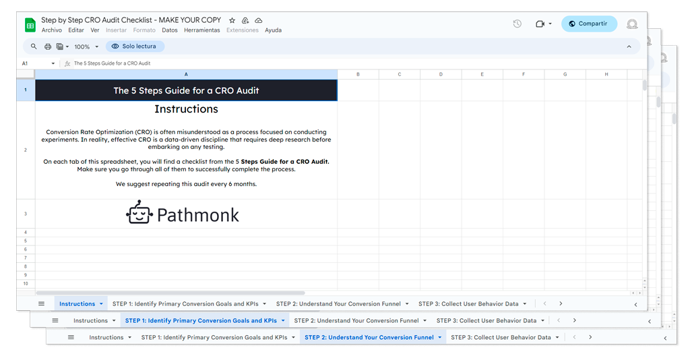This screenshot has height=358, width=690.
Task: Select column B header
Action: (x=358, y=74)
